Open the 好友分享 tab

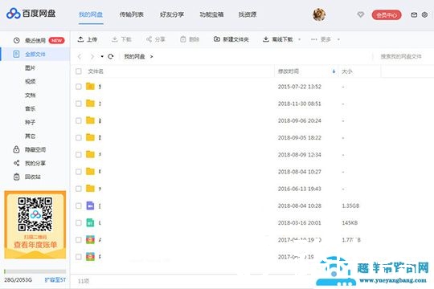[x=172, y=14]
